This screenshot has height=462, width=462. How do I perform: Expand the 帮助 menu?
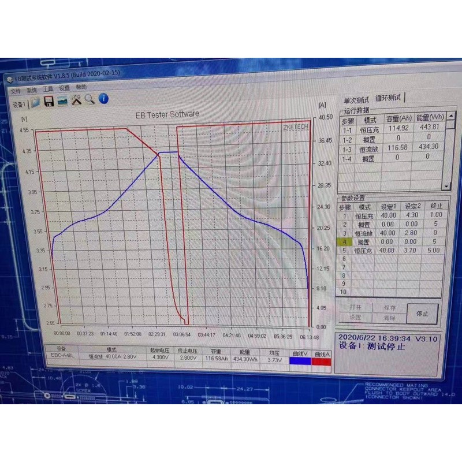coord(80,90)
